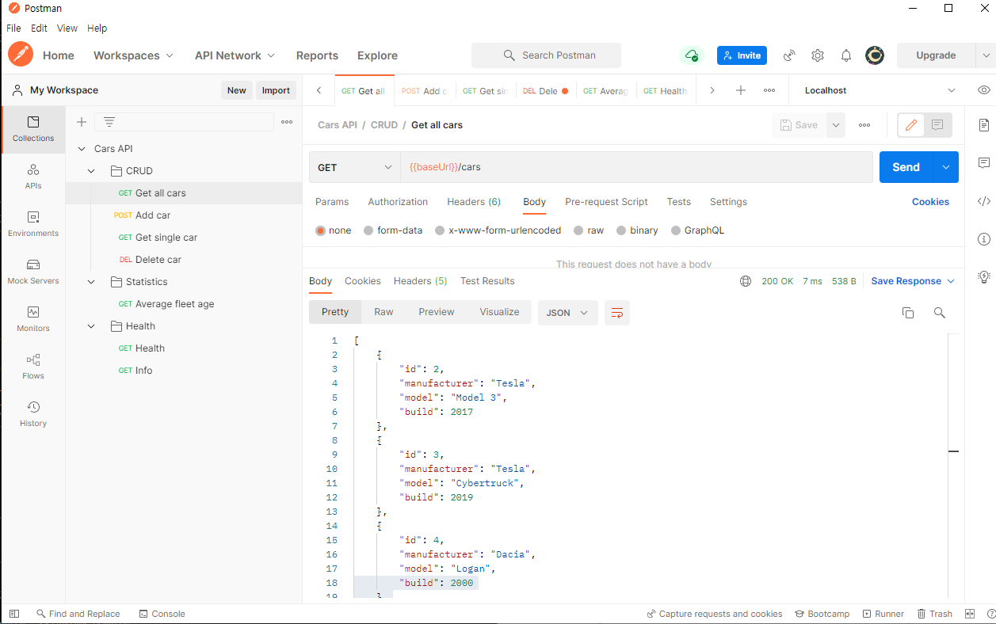The image size is (996, 624).
Task: Click the Import button
Action: 276,90
